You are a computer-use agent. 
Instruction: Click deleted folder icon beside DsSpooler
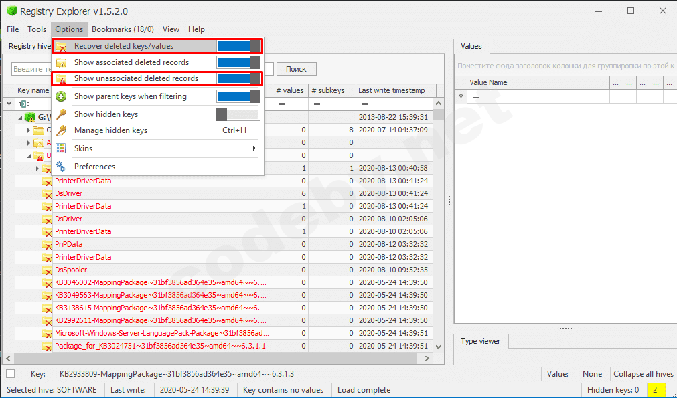47,270
